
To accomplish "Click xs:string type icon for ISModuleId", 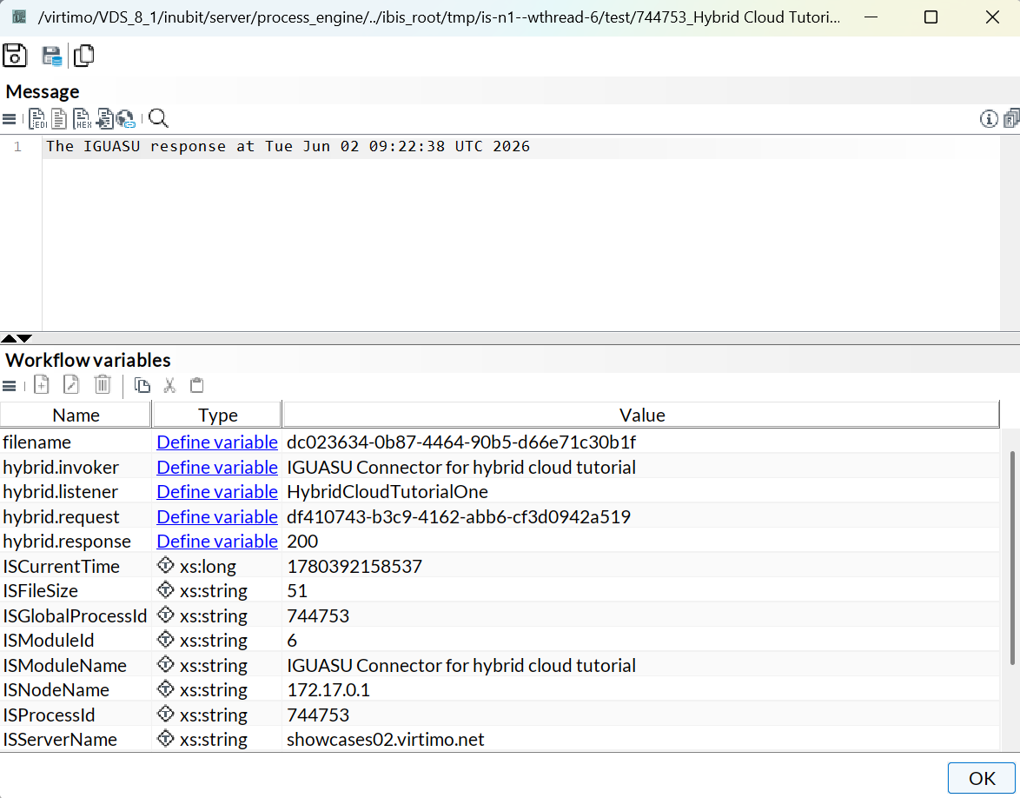I will tap(166, 639).
